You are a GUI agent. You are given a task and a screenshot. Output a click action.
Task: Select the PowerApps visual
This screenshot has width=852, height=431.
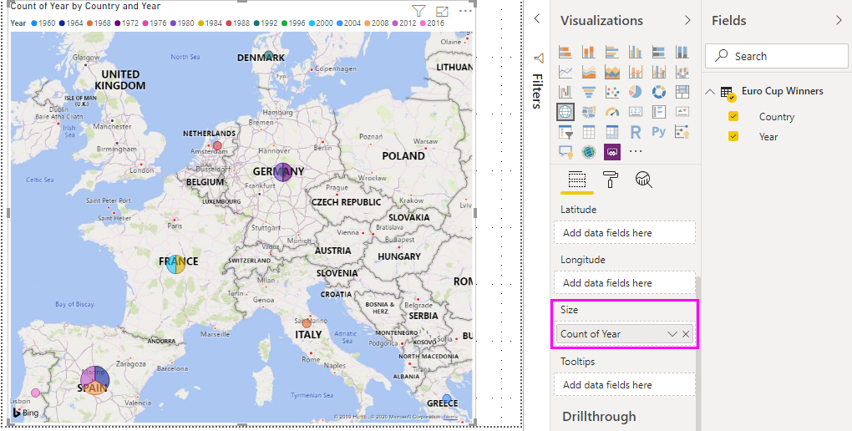(x=611, y=152)
